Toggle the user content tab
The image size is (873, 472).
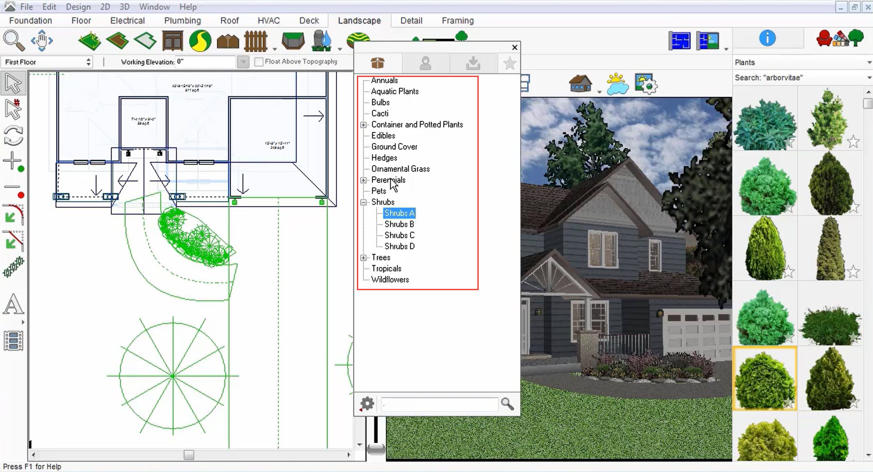(425, 63)
